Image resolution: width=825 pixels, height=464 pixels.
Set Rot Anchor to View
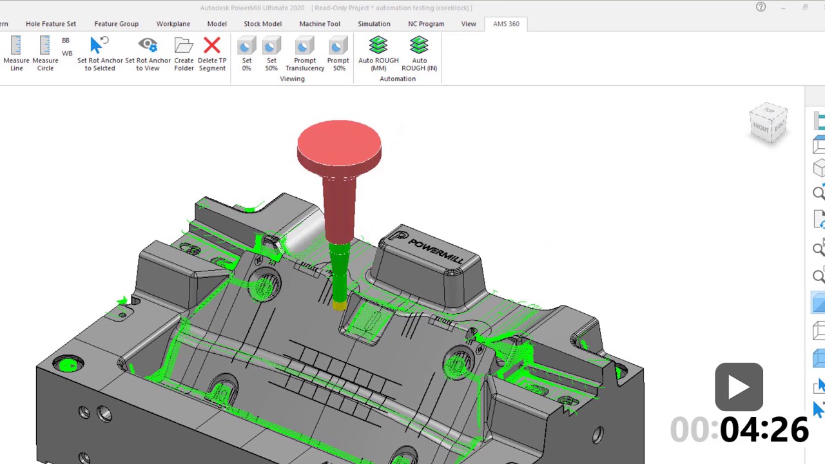click(148, 53)
